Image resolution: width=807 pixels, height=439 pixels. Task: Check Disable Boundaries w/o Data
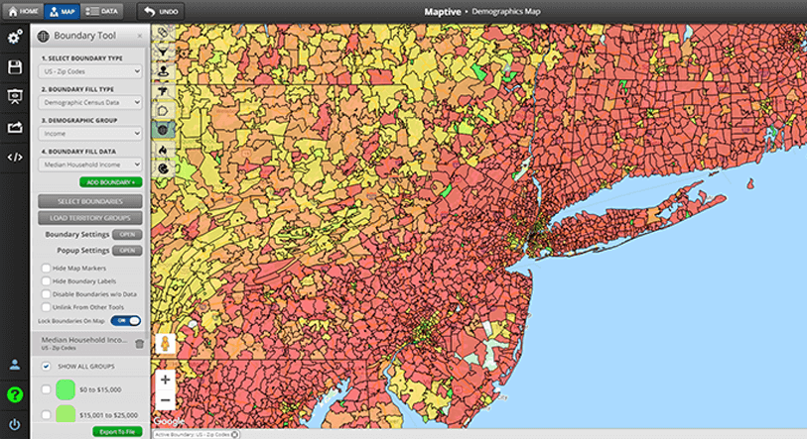[x=47, y=294]
